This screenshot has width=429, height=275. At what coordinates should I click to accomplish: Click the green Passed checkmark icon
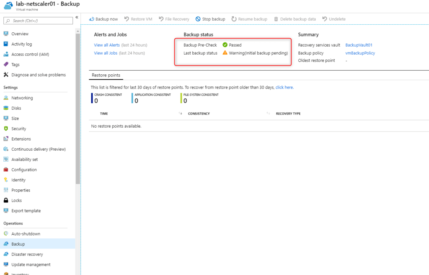[225, 45]
